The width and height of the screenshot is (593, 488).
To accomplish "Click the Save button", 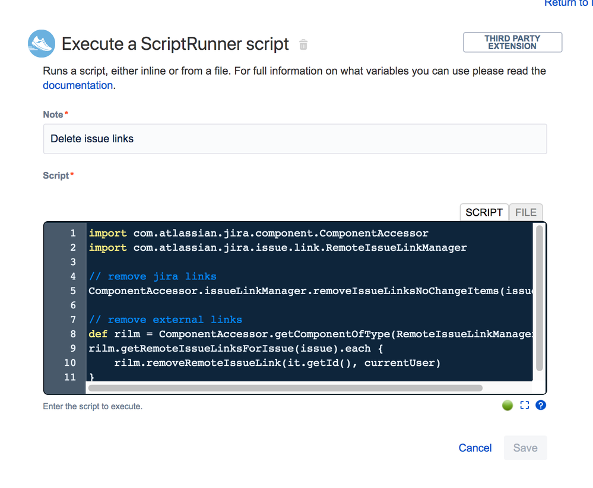I will point(525,448).
